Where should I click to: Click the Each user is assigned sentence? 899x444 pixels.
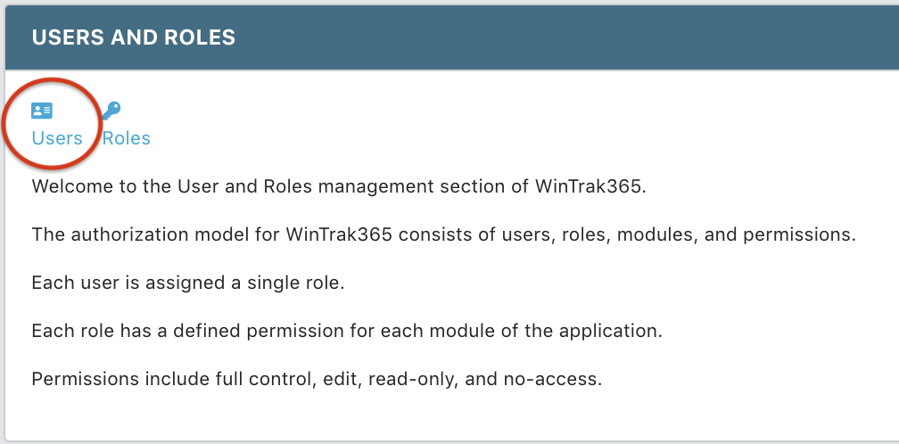click(188, 283)
